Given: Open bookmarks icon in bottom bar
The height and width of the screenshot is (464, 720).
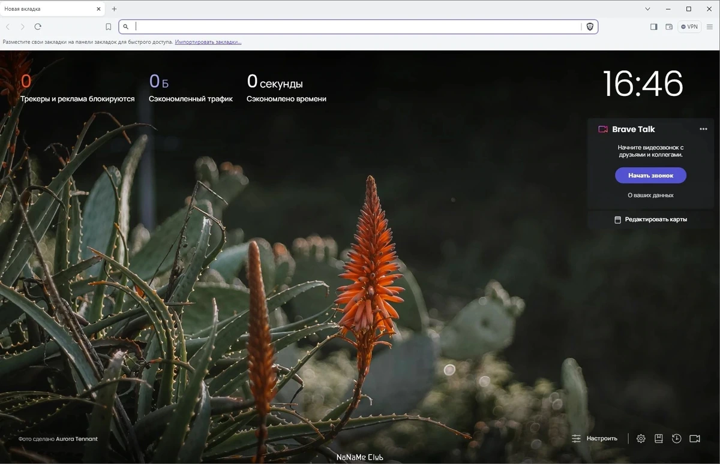Looking at the screenshot, I should click(658, 438).
